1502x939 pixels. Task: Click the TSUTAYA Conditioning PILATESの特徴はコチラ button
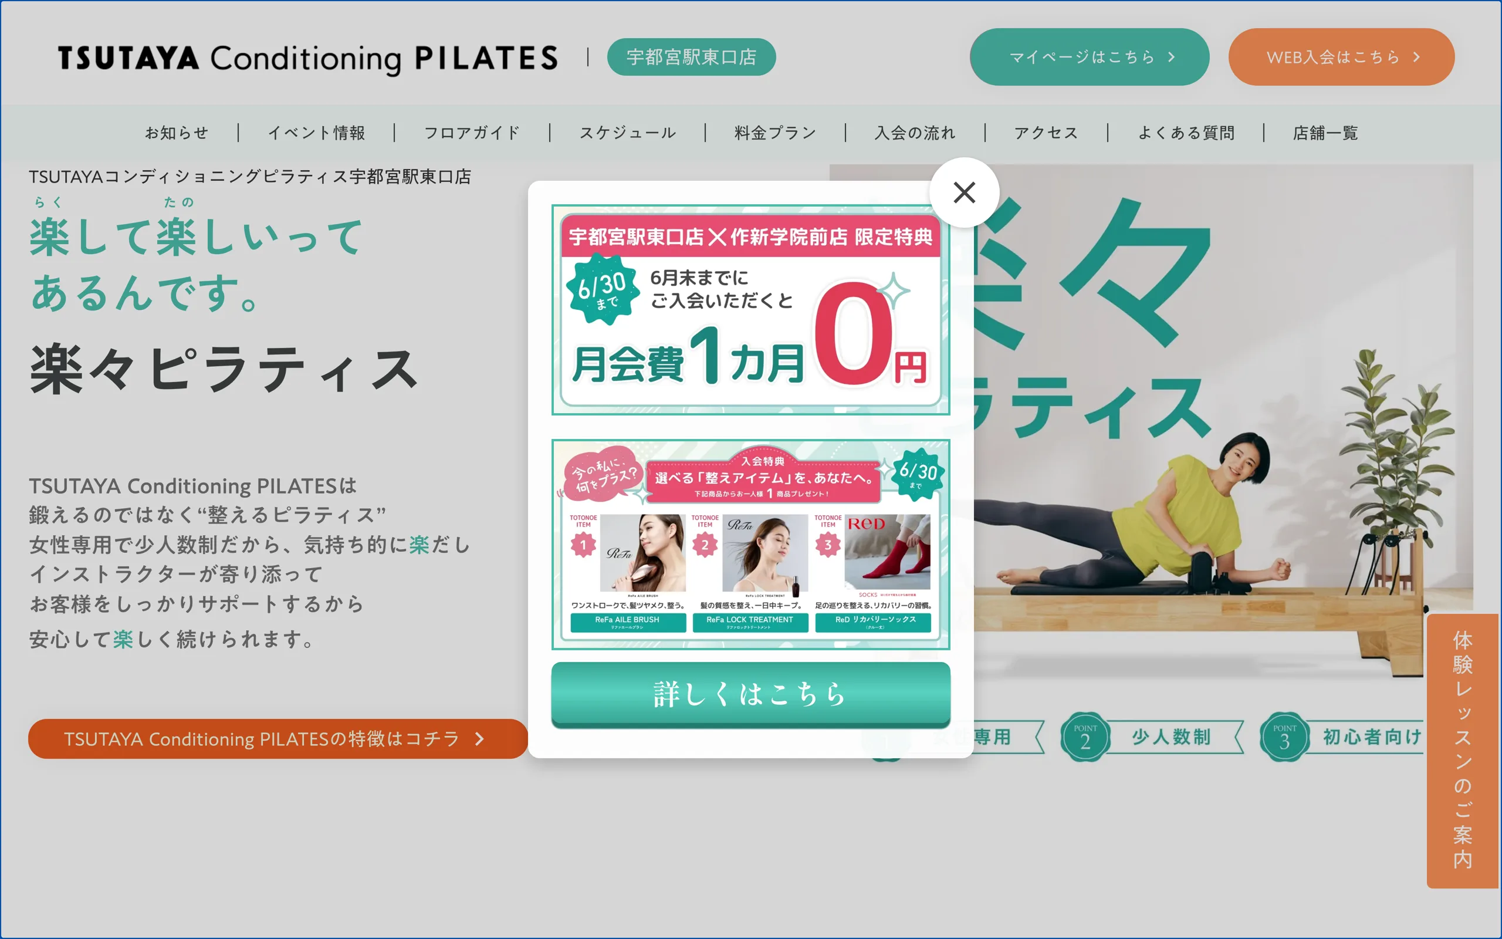278,739
